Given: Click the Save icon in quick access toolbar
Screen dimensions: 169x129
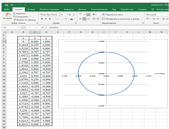Looking at the screenshot, I should click(x=7, y=5).
